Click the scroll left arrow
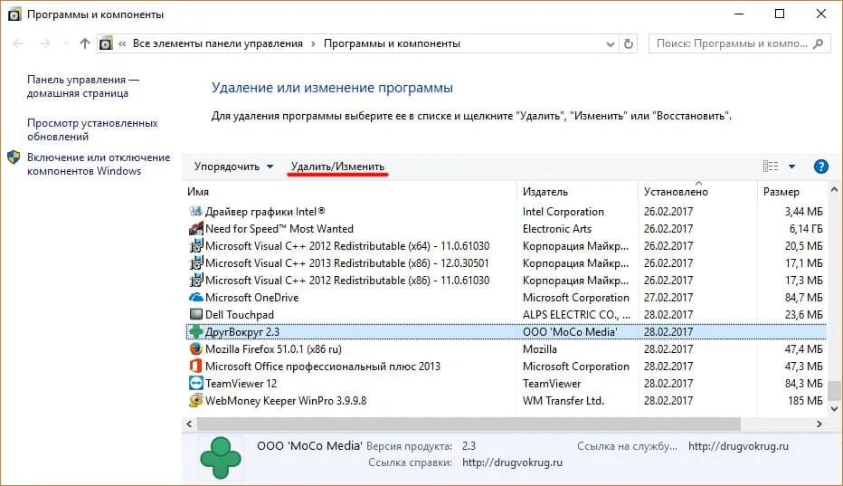The height and width of the screenshot is (486, 843). (x=189, y=424)
